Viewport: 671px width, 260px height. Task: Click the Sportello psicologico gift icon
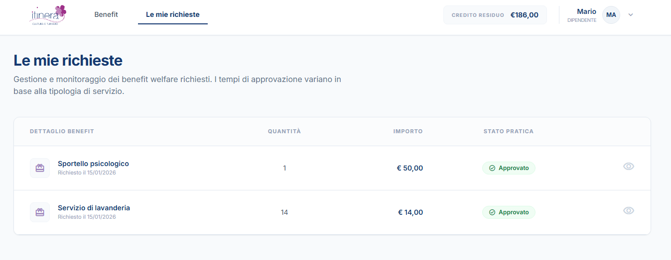[x=40, y=168]
